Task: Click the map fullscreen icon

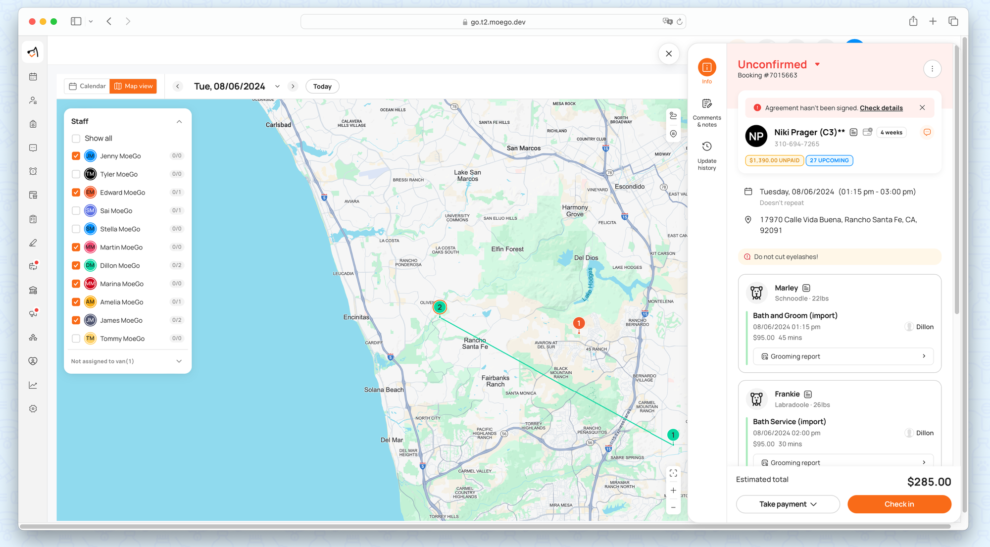Action: tap(673, 473)
